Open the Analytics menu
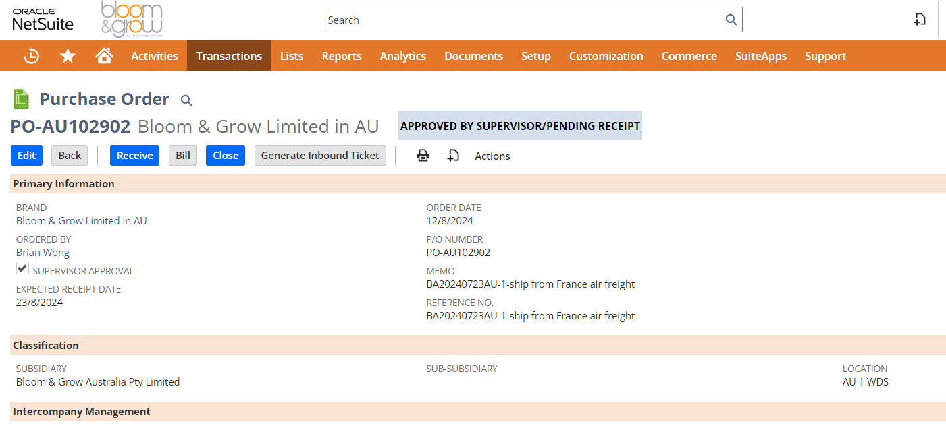The width and height of the screenshot is (946, 430). click(403, 56)
